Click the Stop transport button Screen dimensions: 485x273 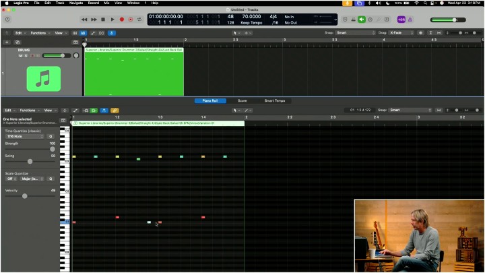tap(103, 20)
